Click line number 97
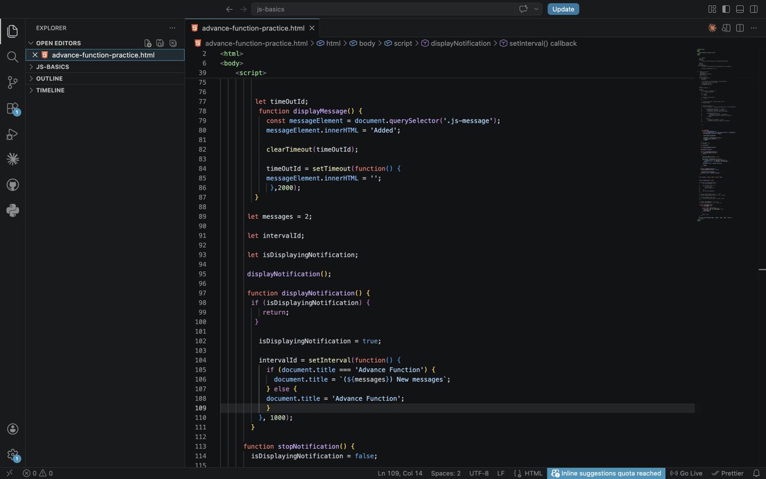The width and height of the screenshot is (766, 479). tap(202, 293)
